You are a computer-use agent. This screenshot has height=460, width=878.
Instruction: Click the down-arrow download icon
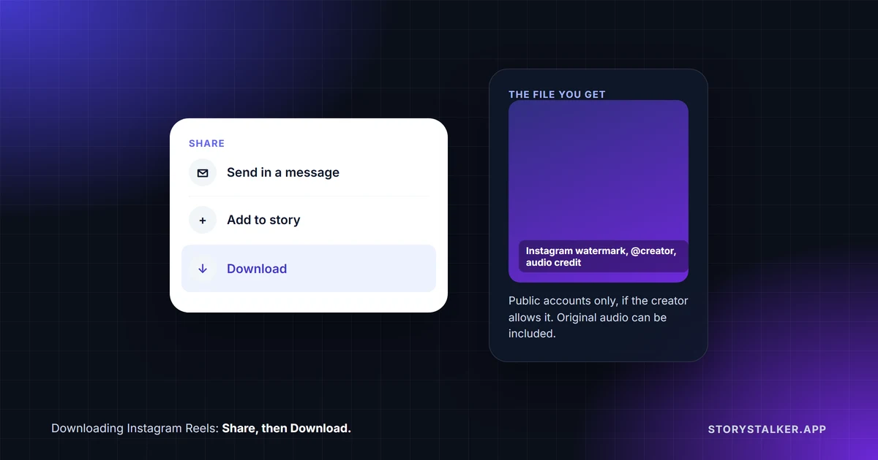point(203,269)
